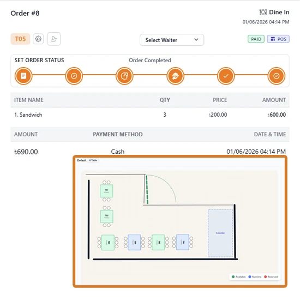Click the POS source badge

click(278, 39)
